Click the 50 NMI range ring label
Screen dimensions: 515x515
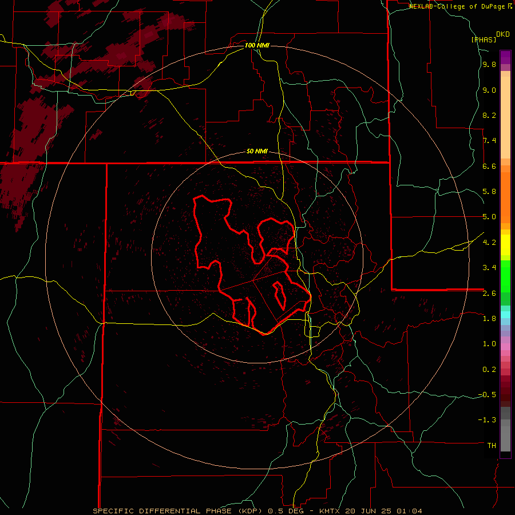pyautogui.click(x=257, y=152)
